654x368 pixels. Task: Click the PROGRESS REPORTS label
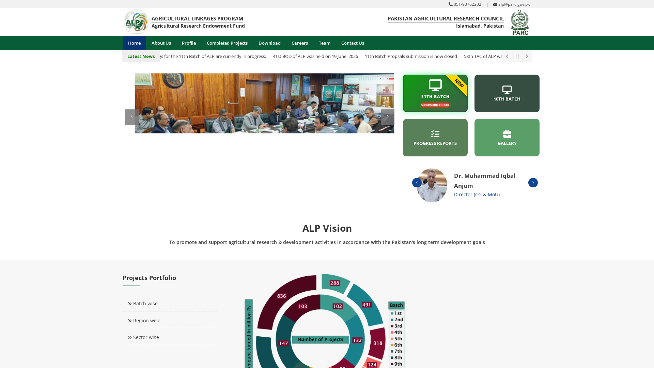pos(435,143)
